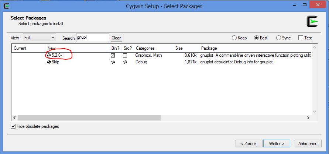This screenshot has width=329, height=154.
Task: Cancel setup with the Abbrechen button
Action: [308, 144]
